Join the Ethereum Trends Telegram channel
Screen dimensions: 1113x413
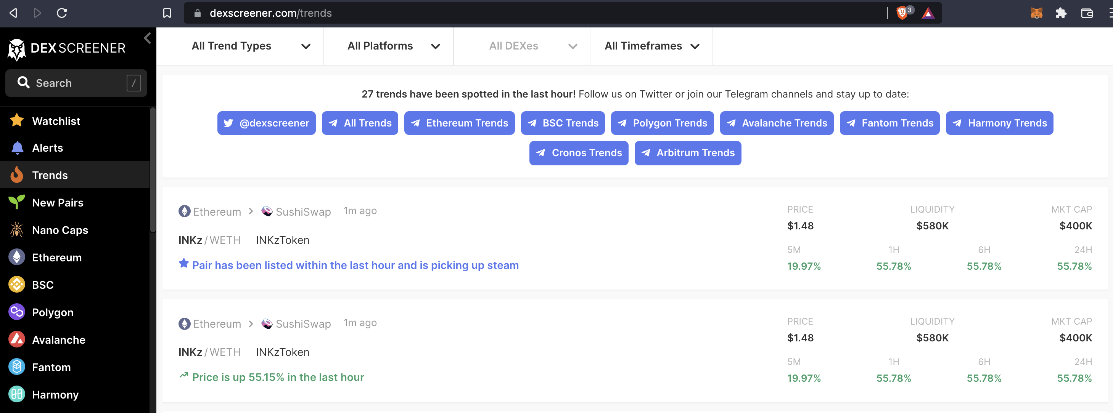459,123
